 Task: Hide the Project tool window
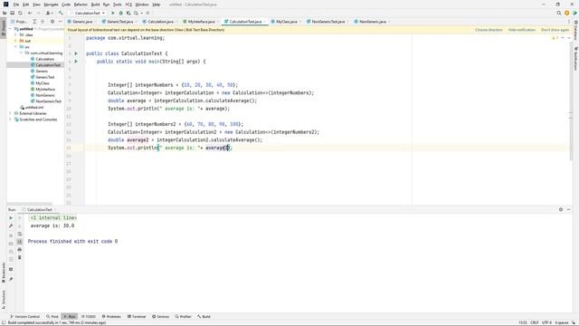tap(61, 22)
